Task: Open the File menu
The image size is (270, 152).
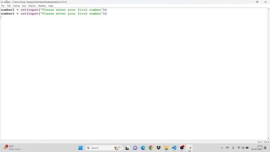Action: 3,6
